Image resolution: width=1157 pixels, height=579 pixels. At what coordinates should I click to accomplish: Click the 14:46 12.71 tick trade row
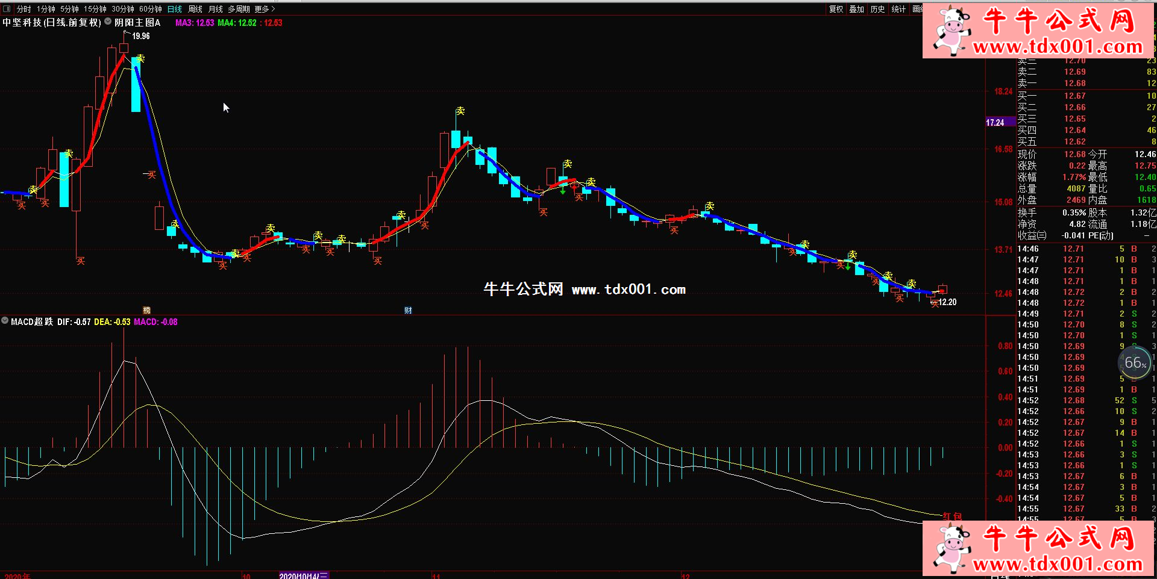click(1086, 249)
